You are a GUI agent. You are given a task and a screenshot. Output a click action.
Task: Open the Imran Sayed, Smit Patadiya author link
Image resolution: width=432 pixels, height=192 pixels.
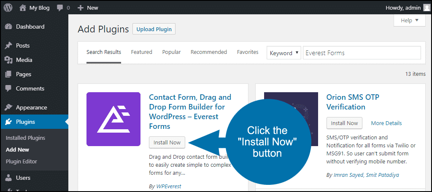366,175
